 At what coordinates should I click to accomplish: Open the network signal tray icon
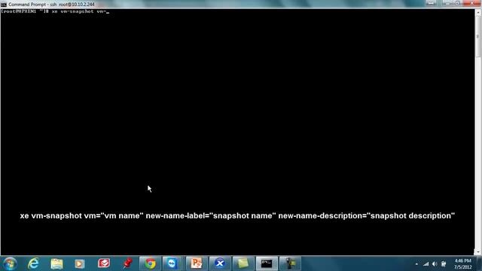426,264
